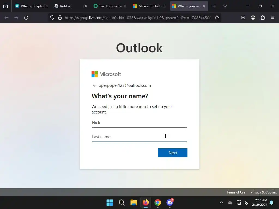Open the tracking protection shield icon
This screenshot has width=279, height=209.
coord(52,18)
